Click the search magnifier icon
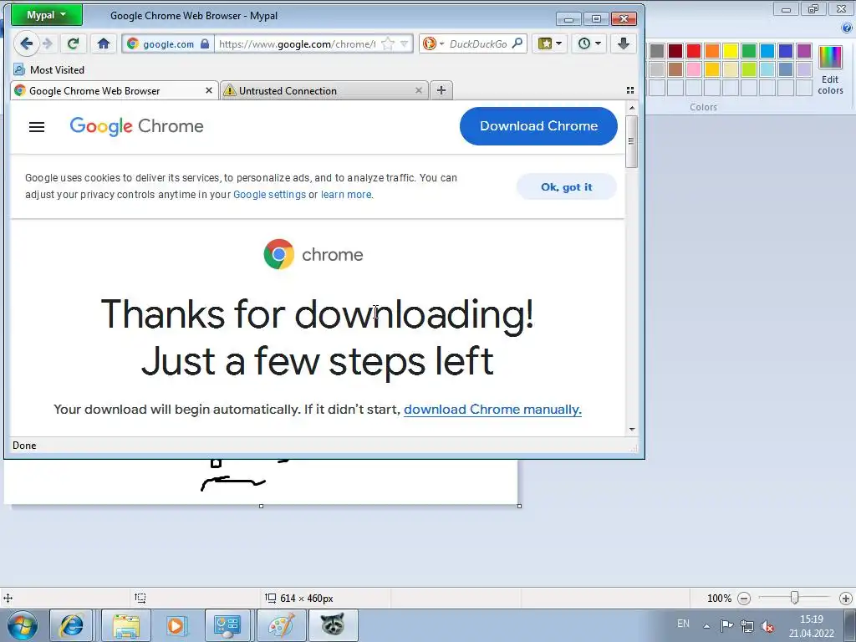The image size is (856, 642). coord(517,43)
